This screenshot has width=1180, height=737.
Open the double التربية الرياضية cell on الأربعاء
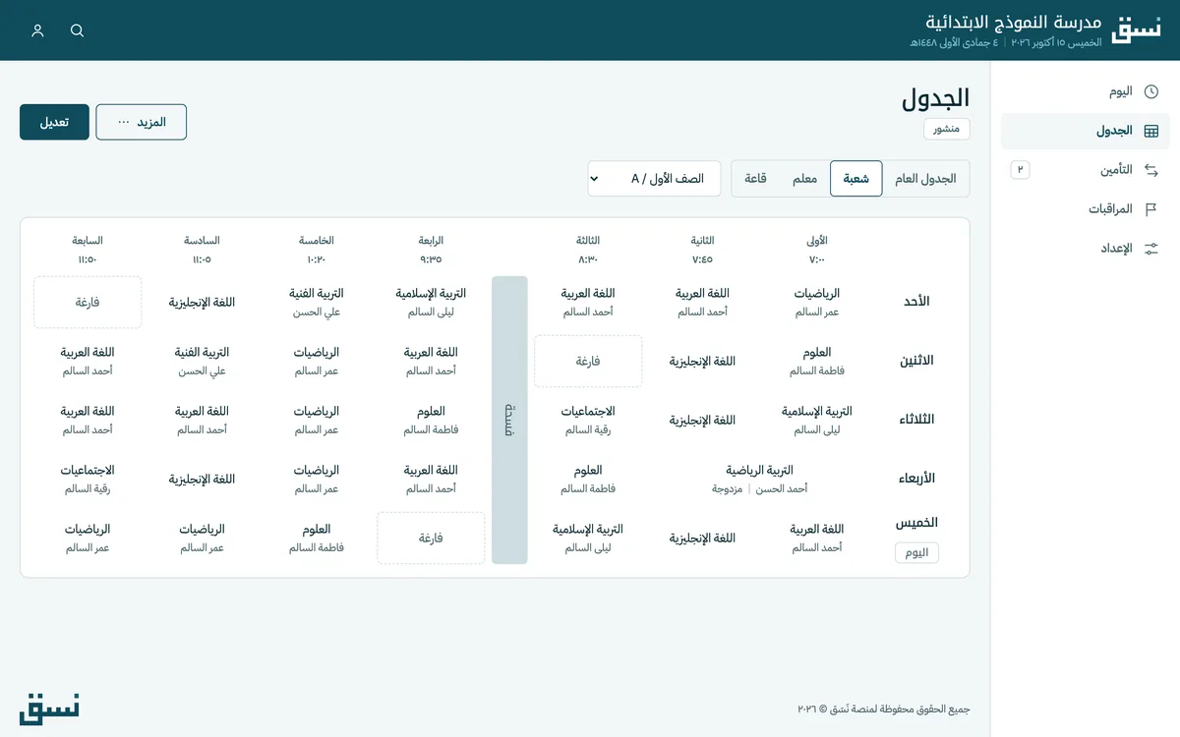click(759, 479)
